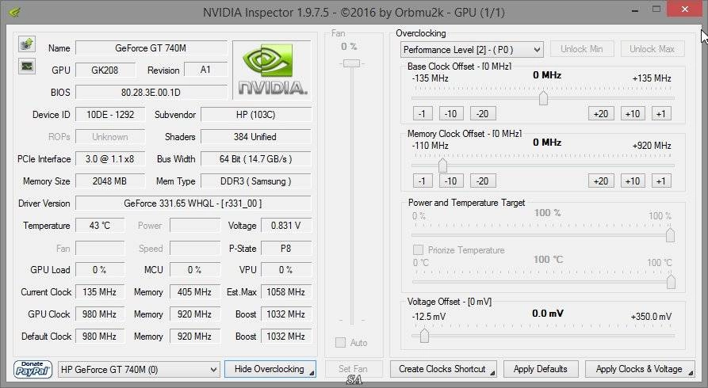Screen dimensions: 708x388
Task: Click the Shaders value 384 Unified
Action: [x=256, y=137]
